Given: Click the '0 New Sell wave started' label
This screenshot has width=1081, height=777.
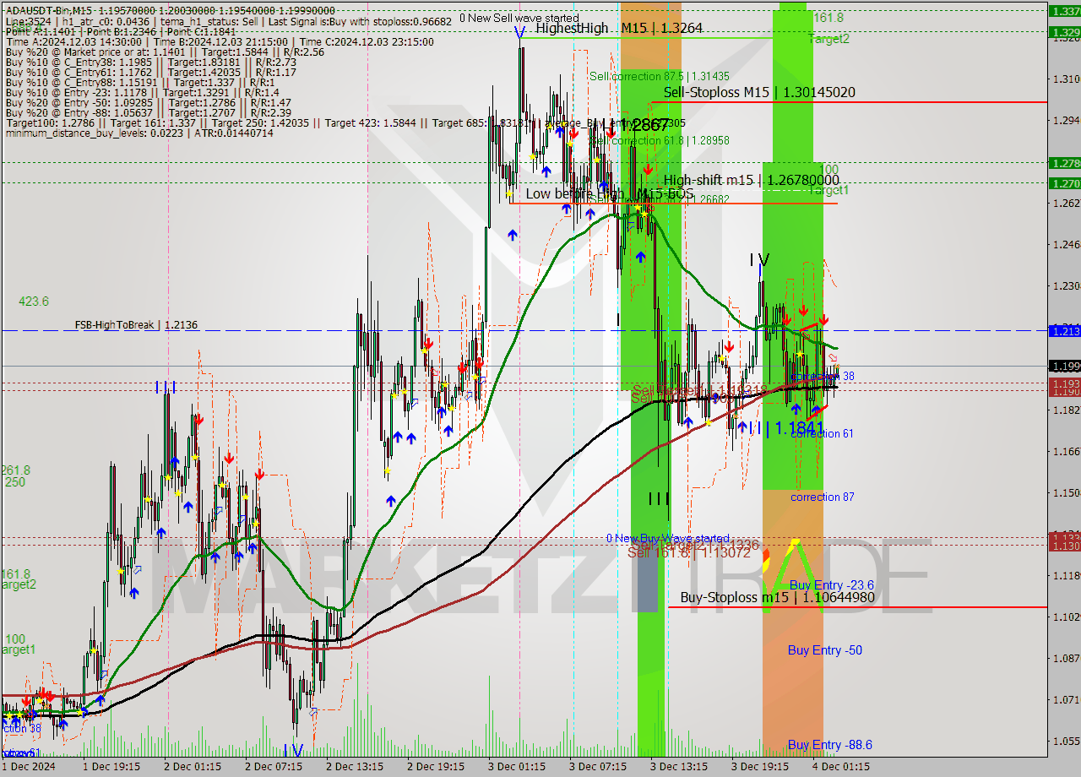Looking at the screenshot, I should 519,18.
